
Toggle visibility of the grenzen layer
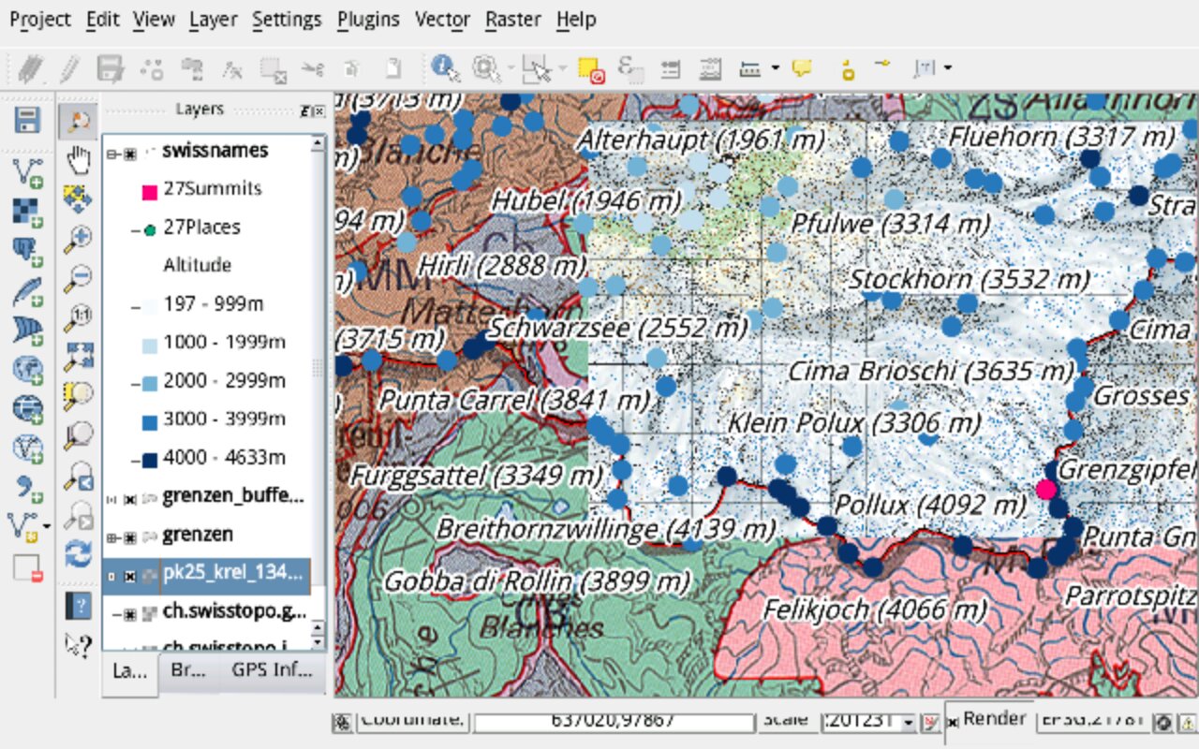pos(130,536)
